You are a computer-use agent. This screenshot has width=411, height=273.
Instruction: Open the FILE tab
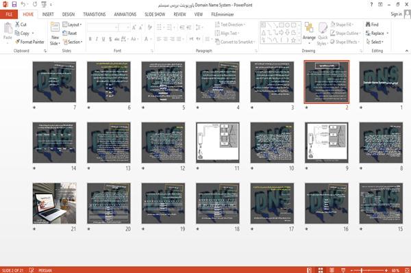click(x=9, y=14)
